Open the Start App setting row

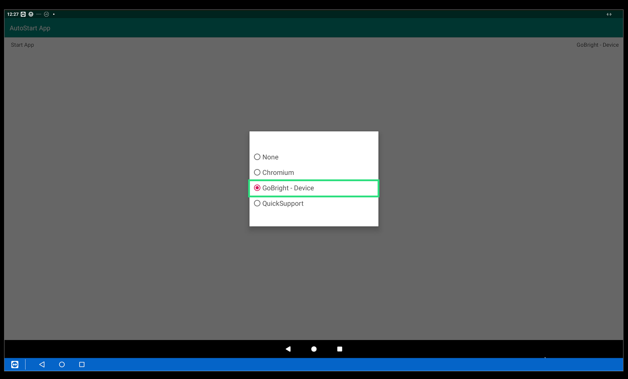(314, 45)
